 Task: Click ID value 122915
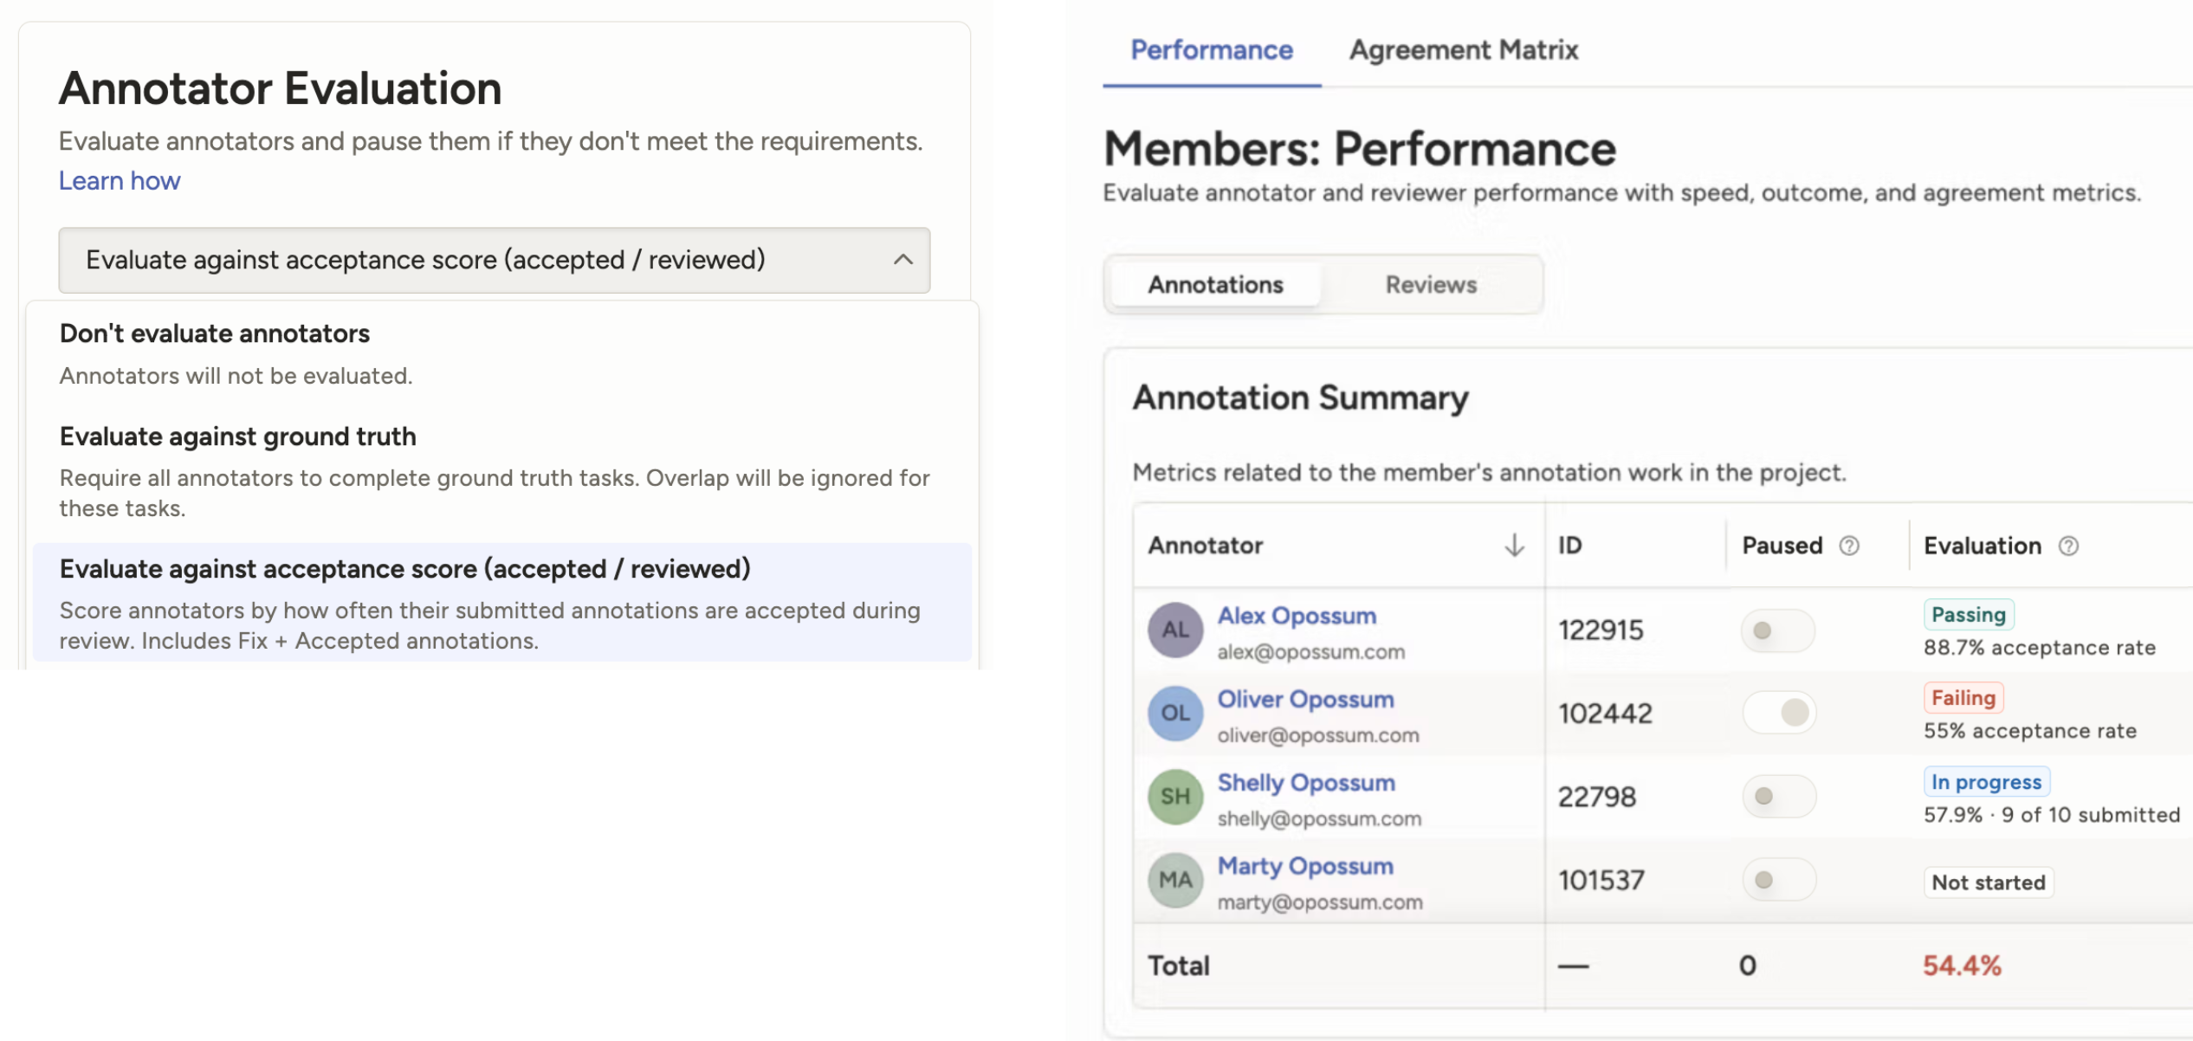1601,630
